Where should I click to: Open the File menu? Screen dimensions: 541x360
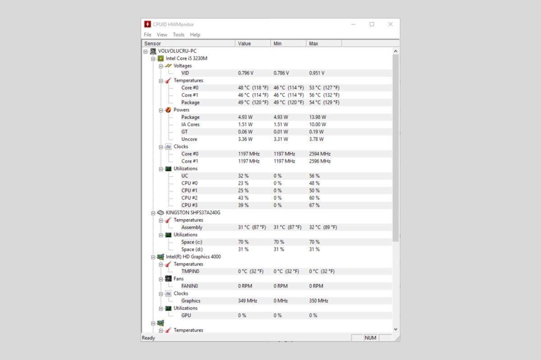coord(147,35)
